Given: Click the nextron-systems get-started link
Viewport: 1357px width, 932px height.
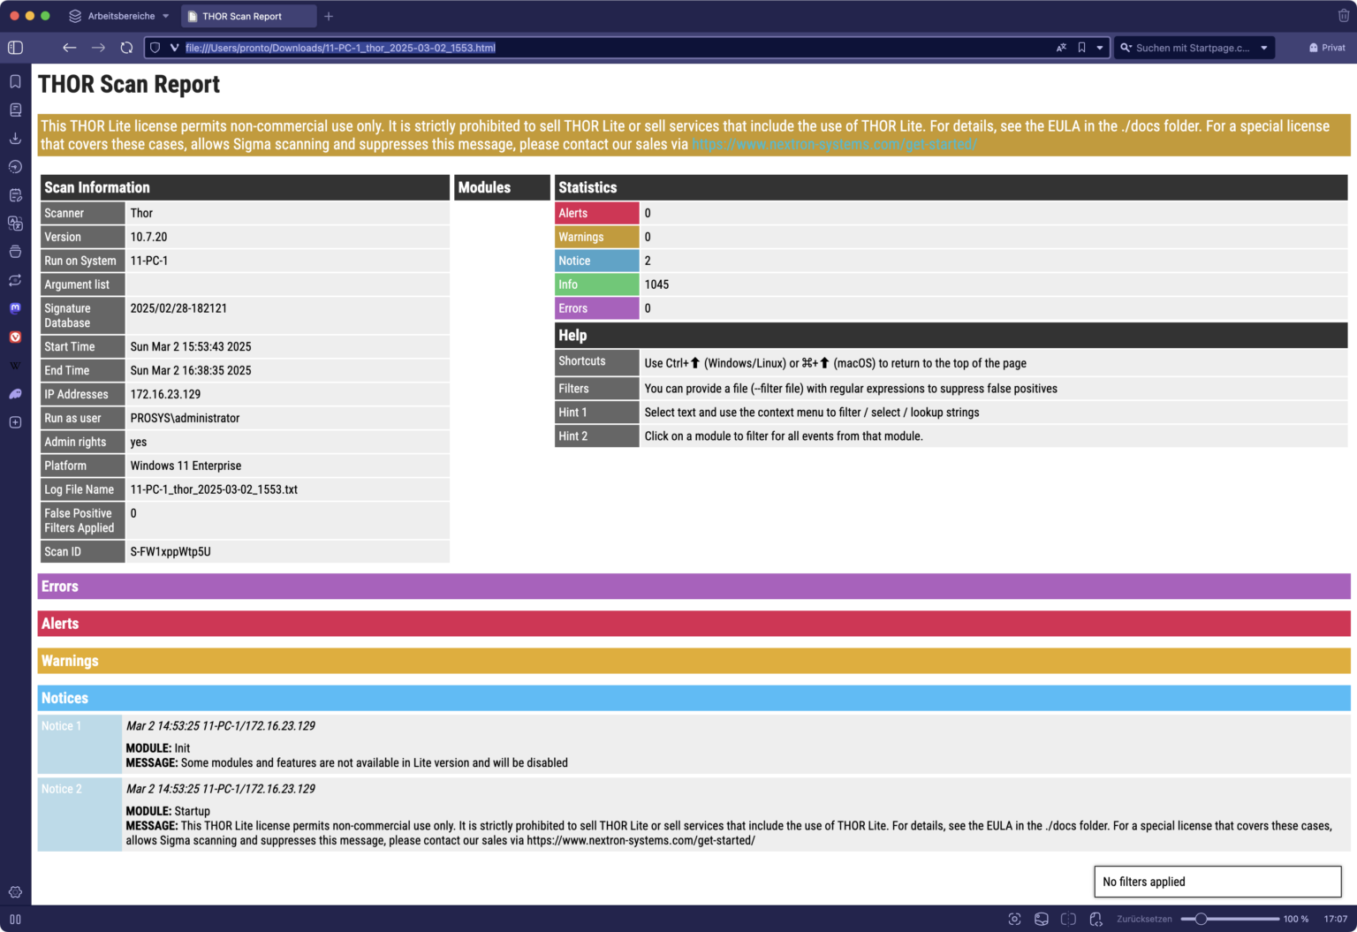Looking at the screenshot, I should pos(834,144).
